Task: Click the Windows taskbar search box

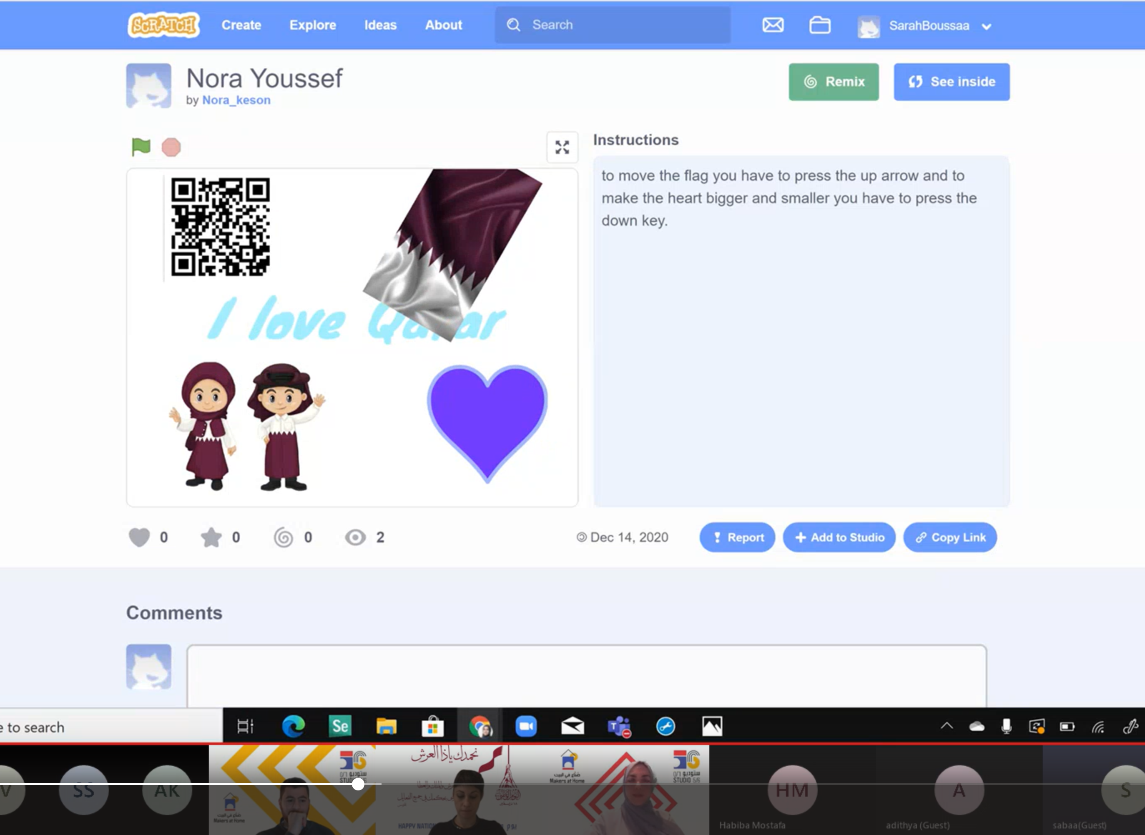Action: pos(111,727)
